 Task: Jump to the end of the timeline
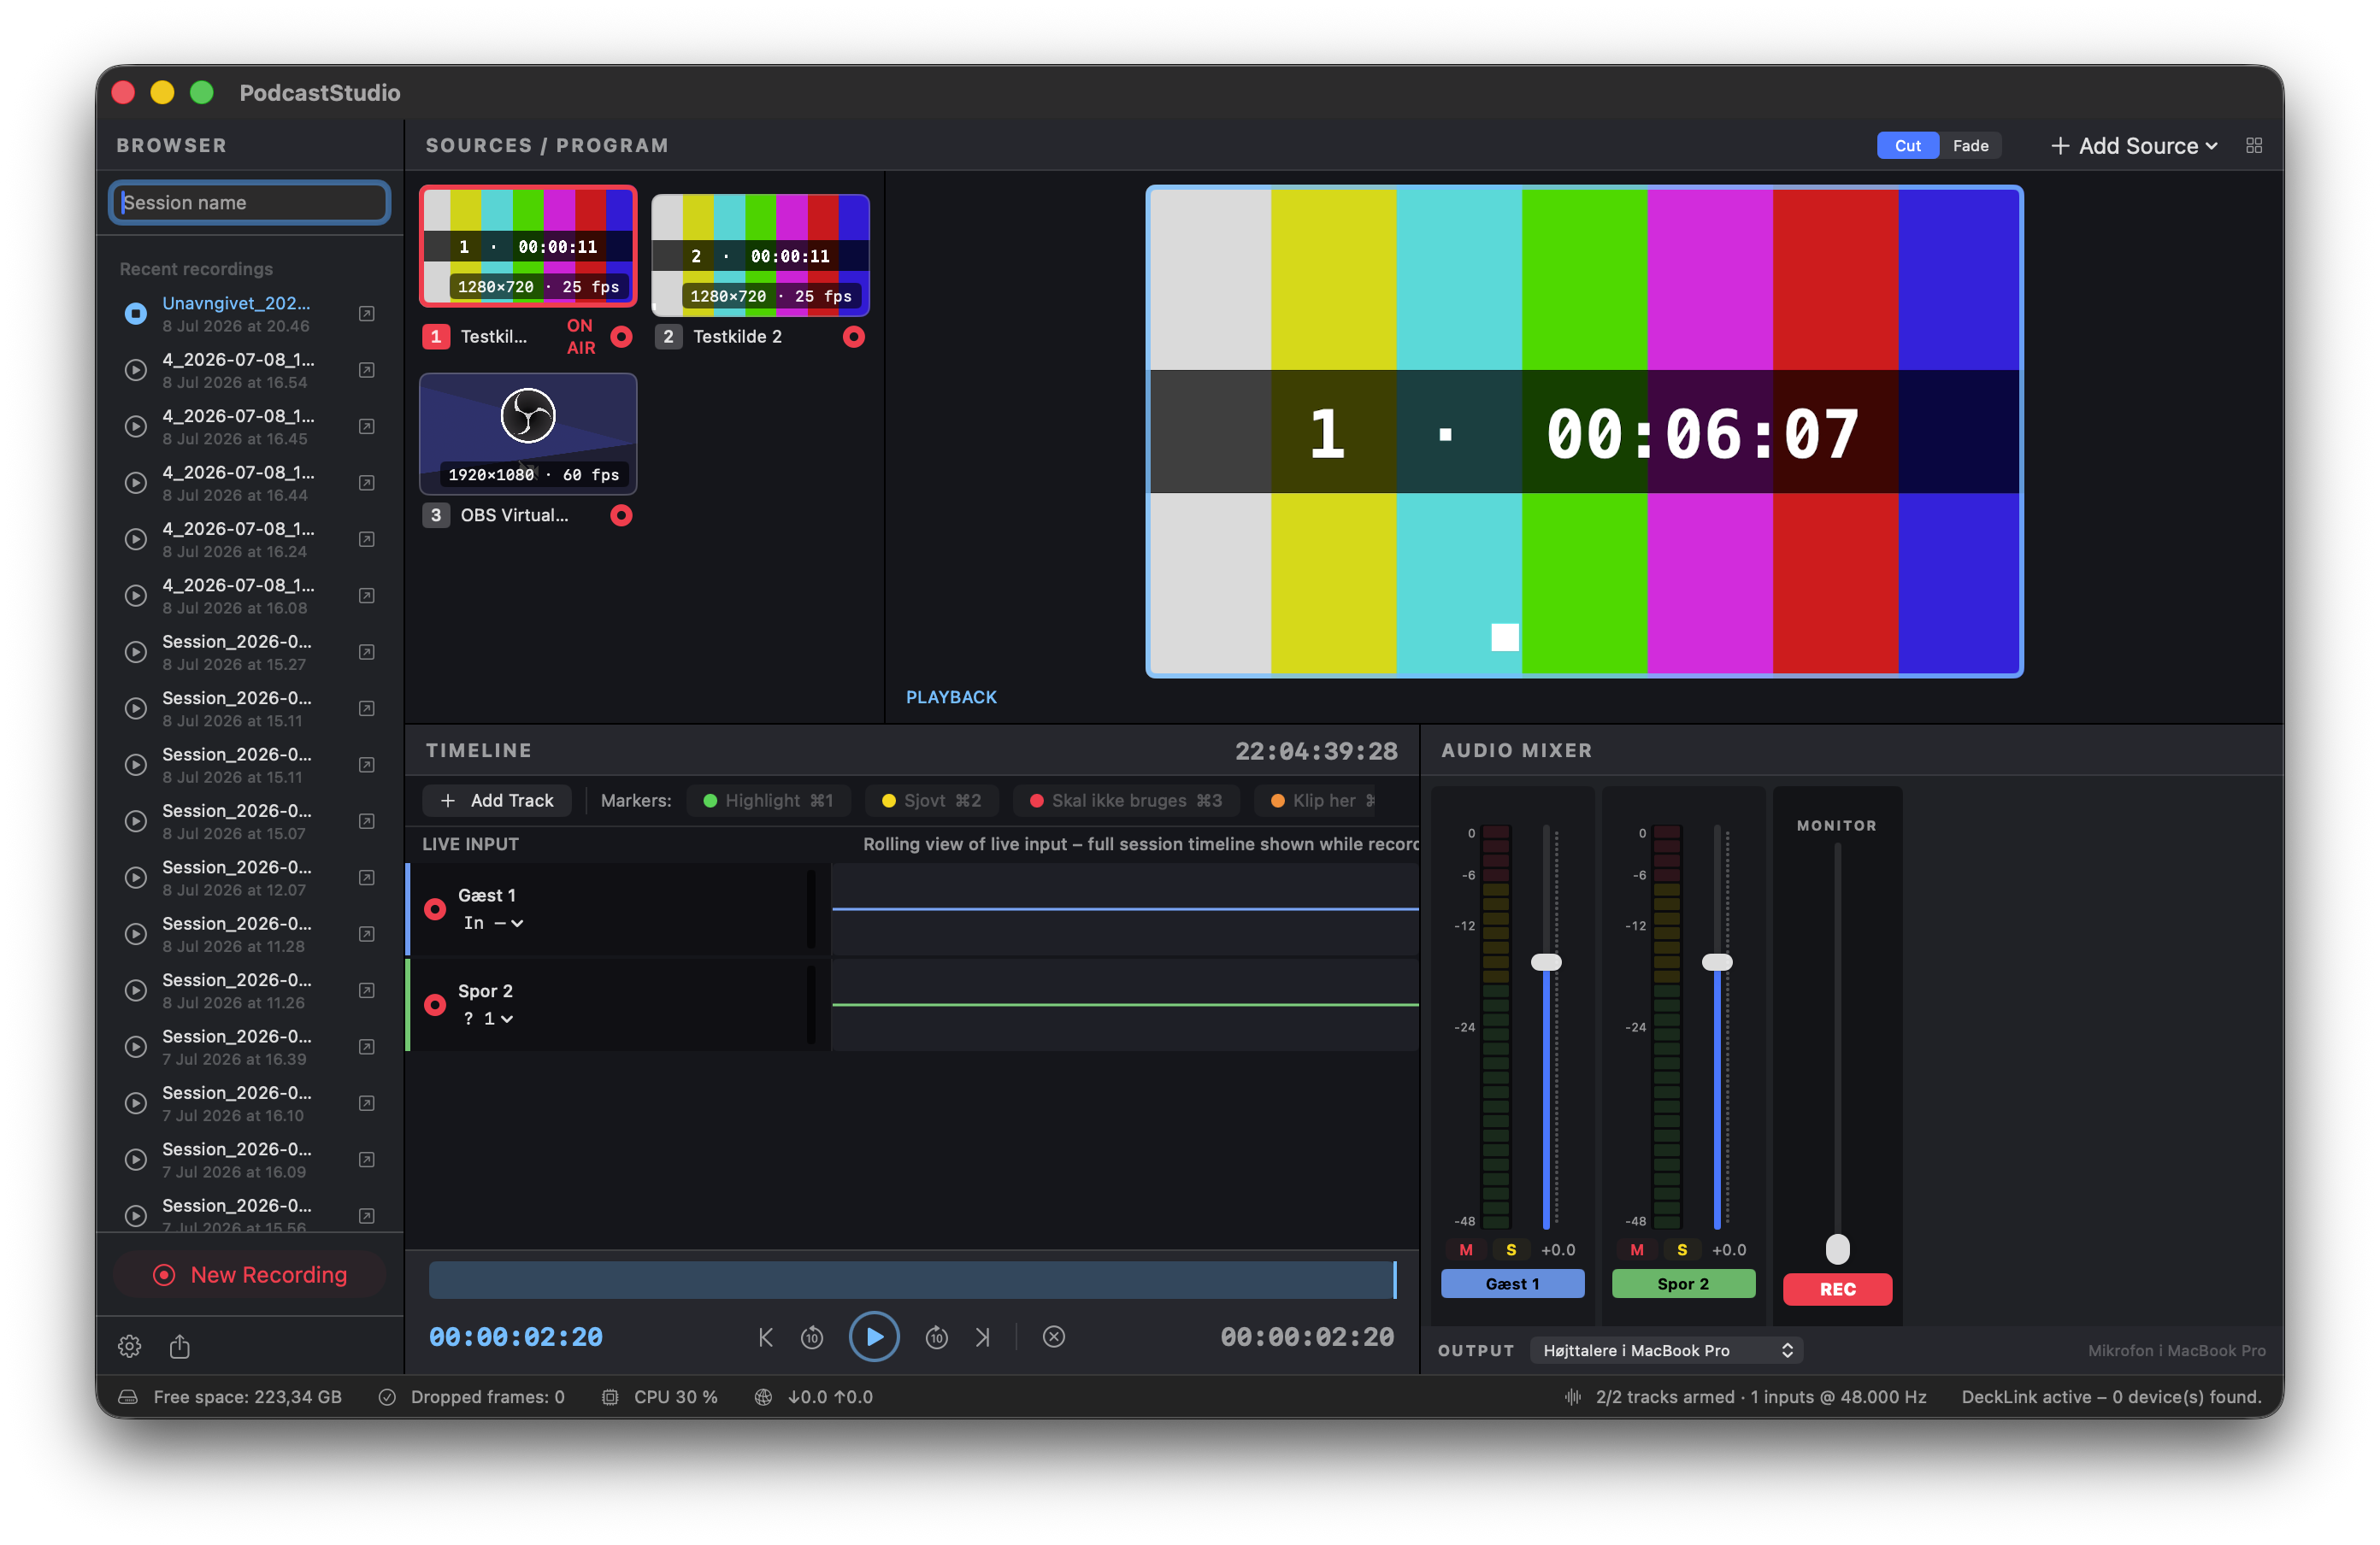click(983, 1337)
